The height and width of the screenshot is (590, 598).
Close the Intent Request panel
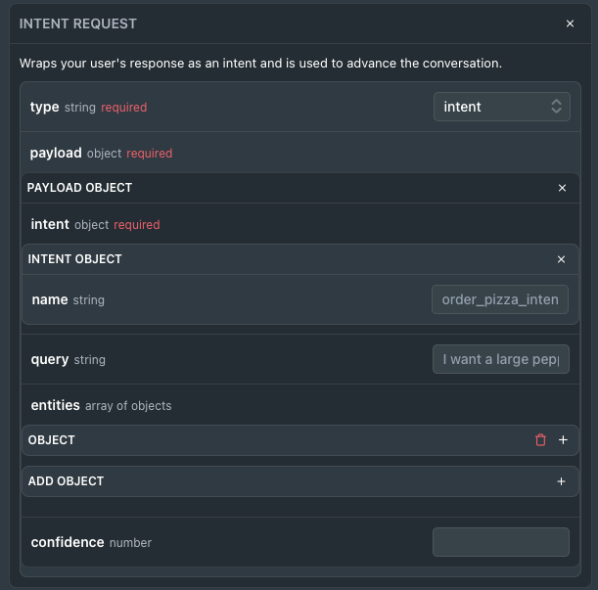570,23
